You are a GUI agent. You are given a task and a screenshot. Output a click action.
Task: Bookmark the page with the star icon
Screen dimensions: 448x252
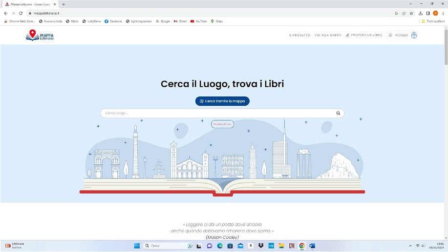point(411,13)
